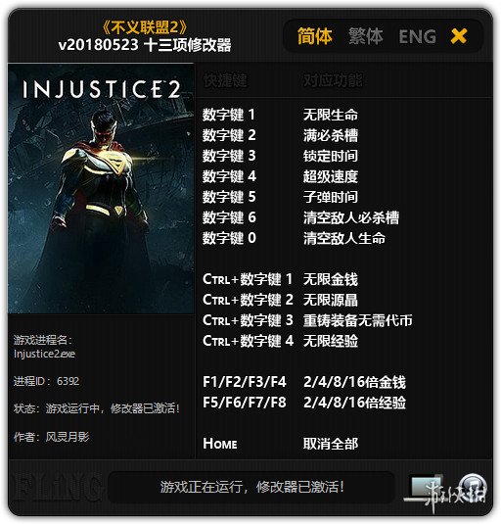The image size is (501, 524).
Task: Toggle 无限源晶 option
Action: pos(331,300)
